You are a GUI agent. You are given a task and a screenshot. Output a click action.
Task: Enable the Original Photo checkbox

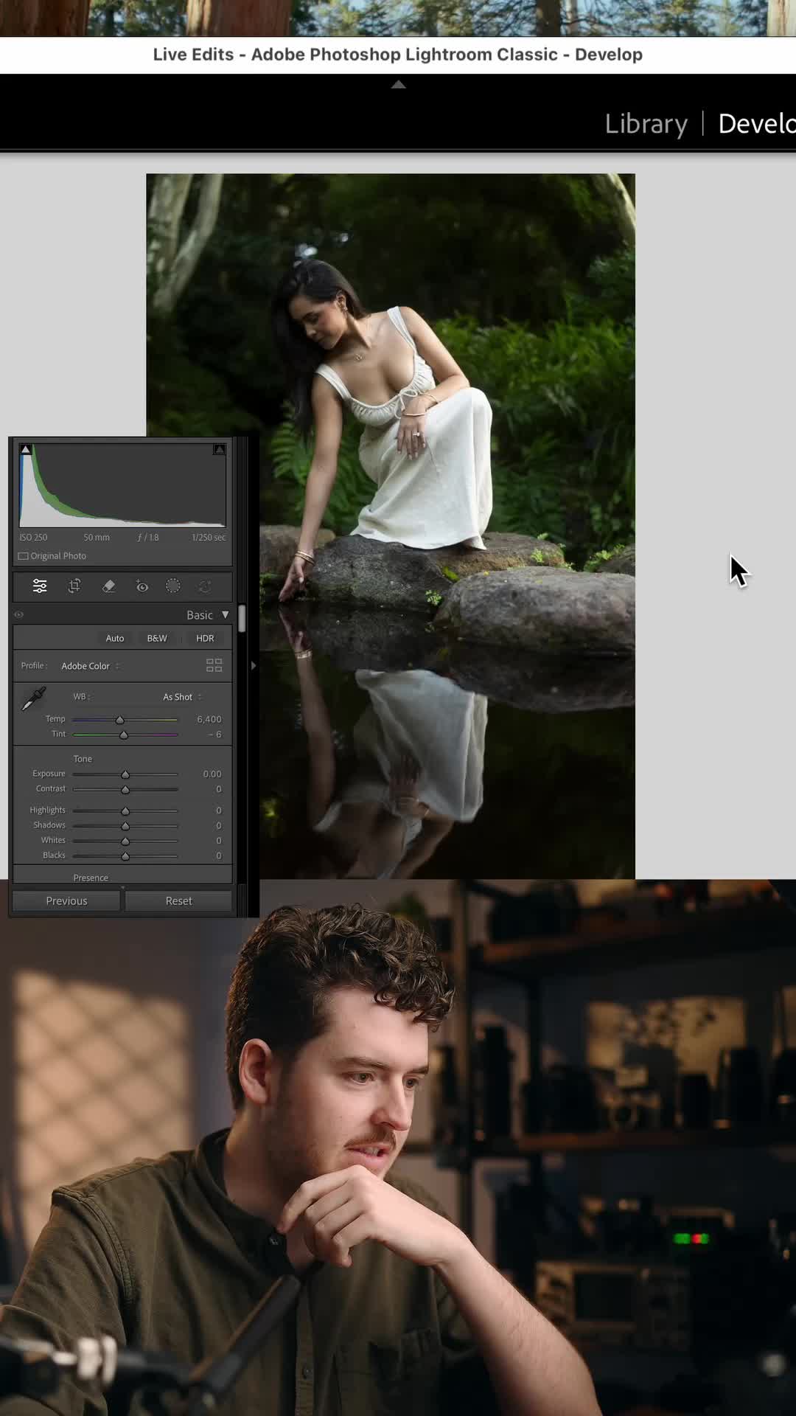tap(24, 556)
